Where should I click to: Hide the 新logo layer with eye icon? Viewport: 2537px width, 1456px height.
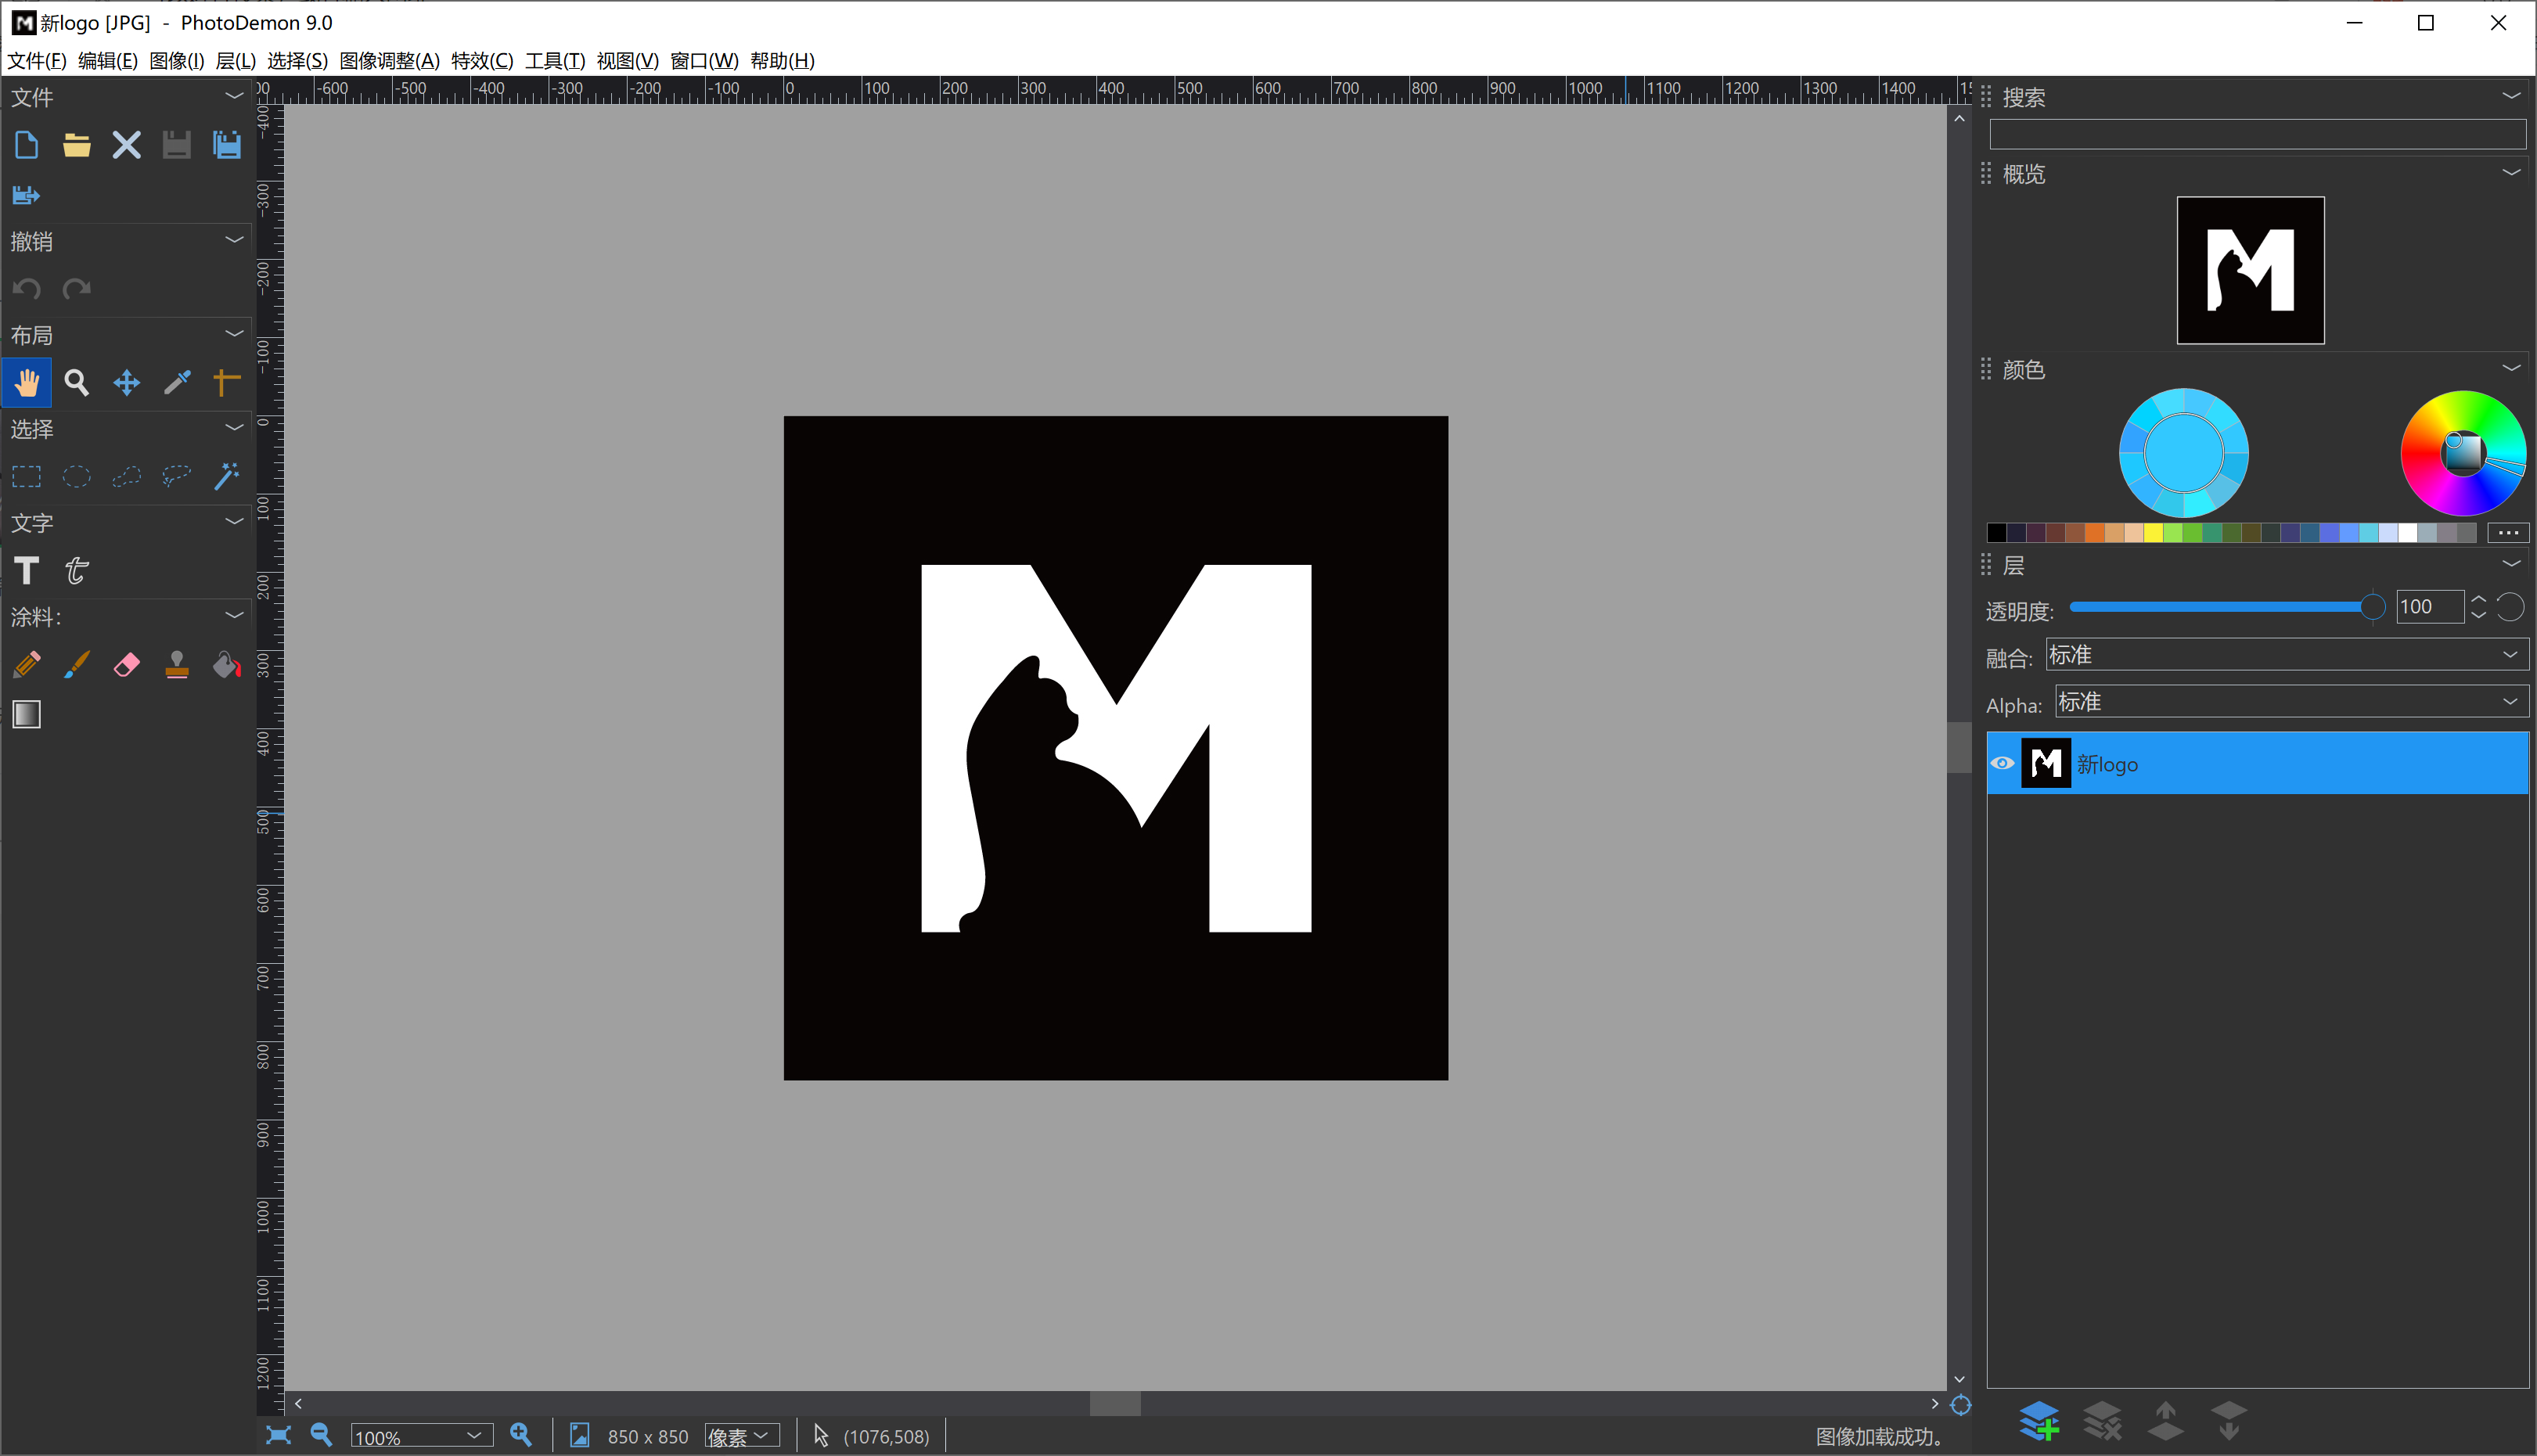point(2002,763)
